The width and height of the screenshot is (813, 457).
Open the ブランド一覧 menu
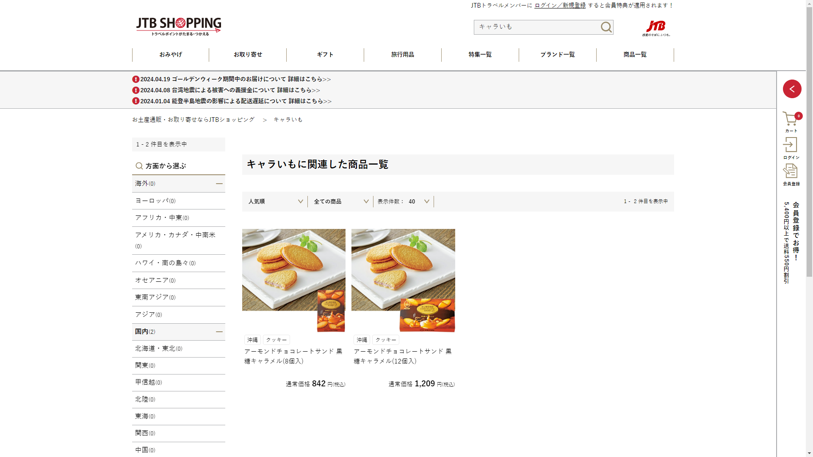(x=557, y=55)
